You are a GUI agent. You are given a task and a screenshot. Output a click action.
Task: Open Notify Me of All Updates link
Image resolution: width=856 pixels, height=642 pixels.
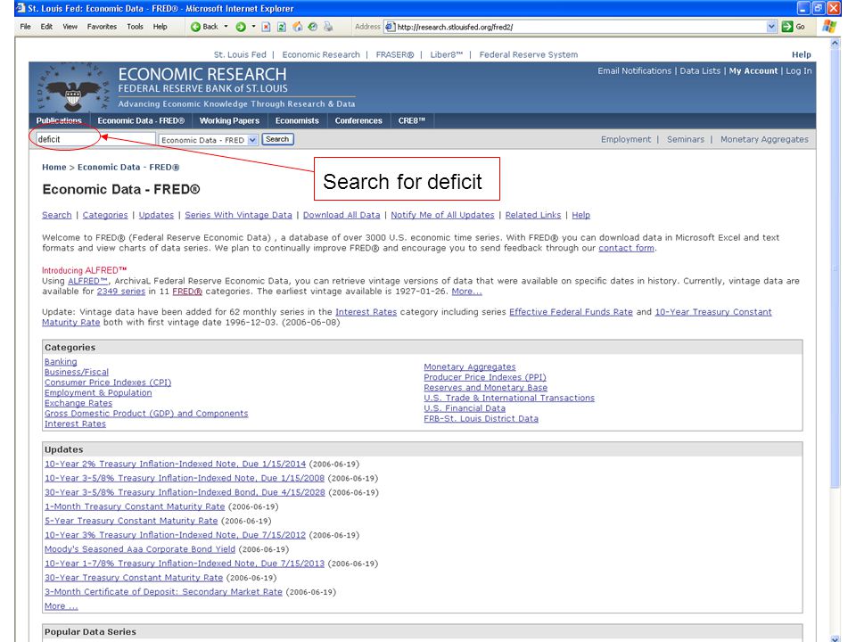442,215
